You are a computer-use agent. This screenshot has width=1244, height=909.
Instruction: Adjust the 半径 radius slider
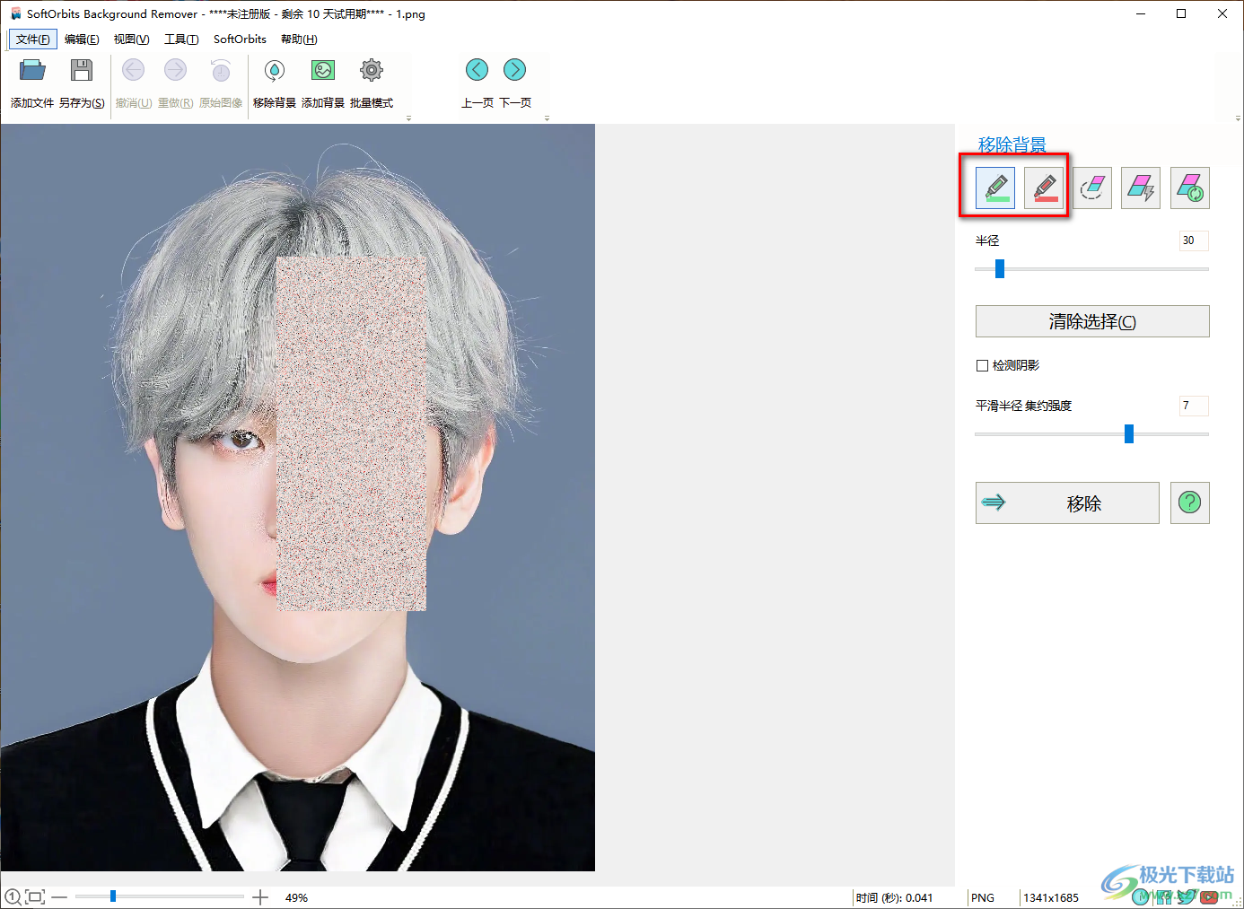pyautogui.click(x=1000, y=268)
